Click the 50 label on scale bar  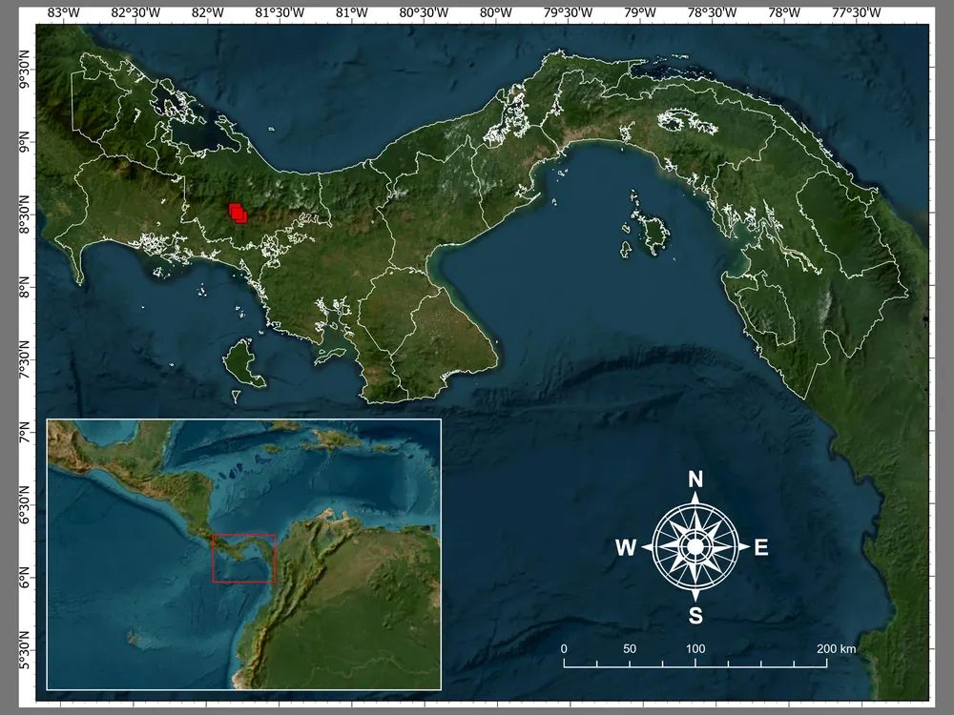point(630,649)
